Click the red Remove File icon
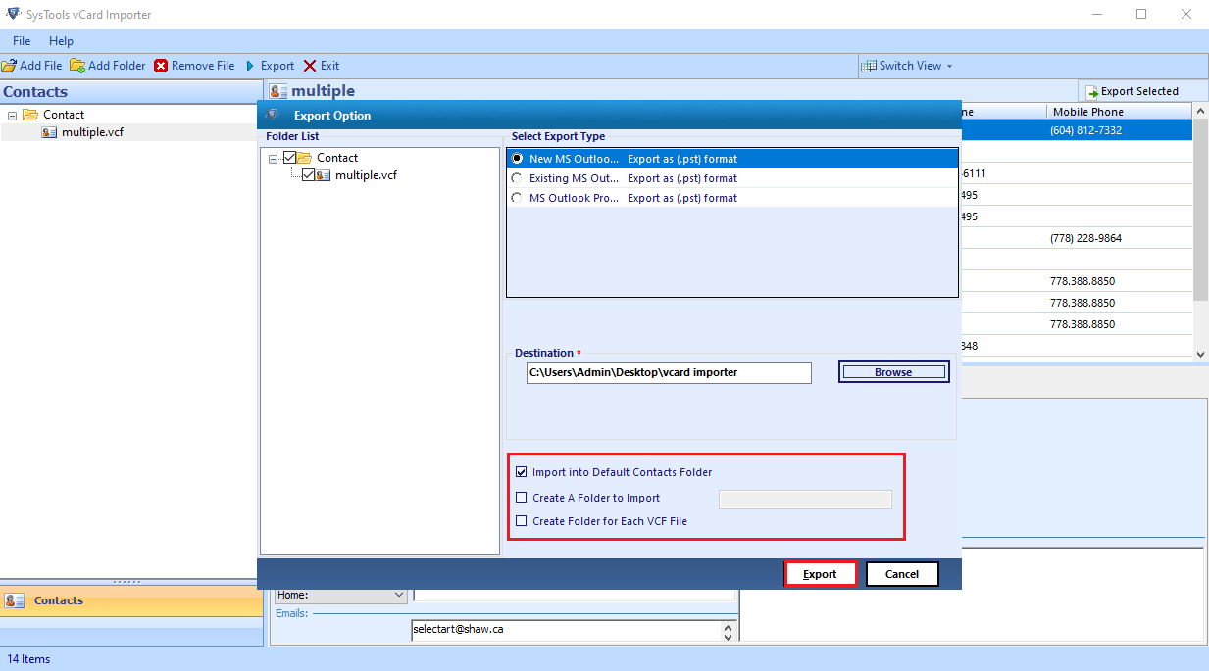Screen dimensions: 1209x671 pyautogui.click(x=161, y=66)
